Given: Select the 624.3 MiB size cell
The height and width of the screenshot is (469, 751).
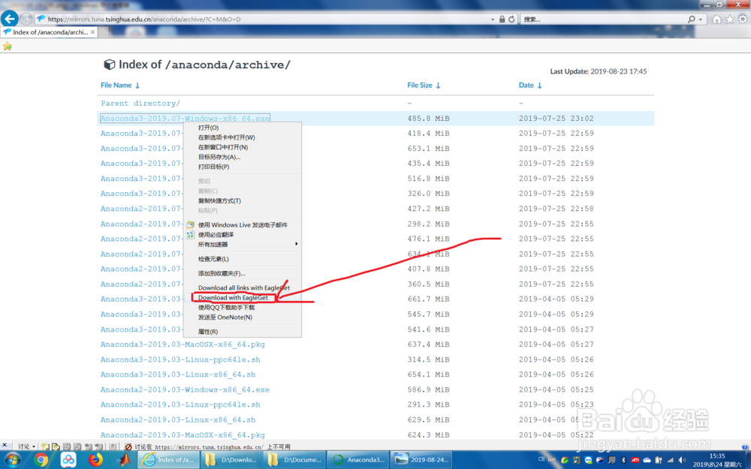Looking at the screenshot, I should point(428,435).
